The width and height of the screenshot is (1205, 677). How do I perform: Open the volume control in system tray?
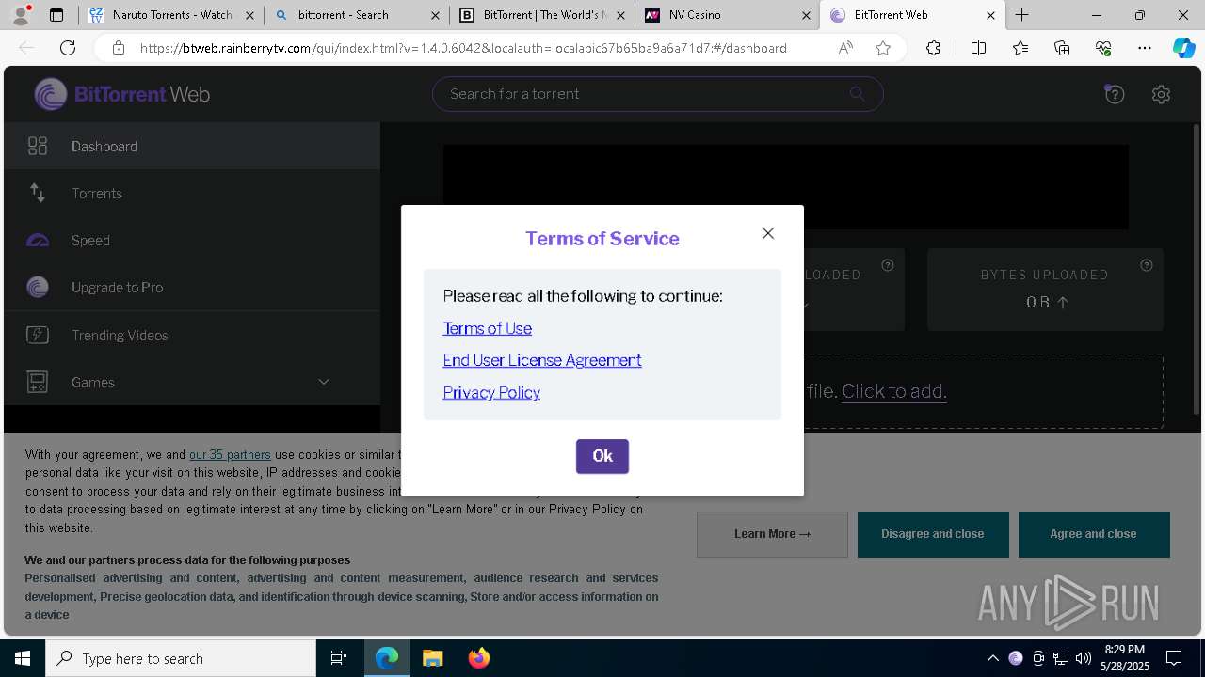(x=1083, y=658)
